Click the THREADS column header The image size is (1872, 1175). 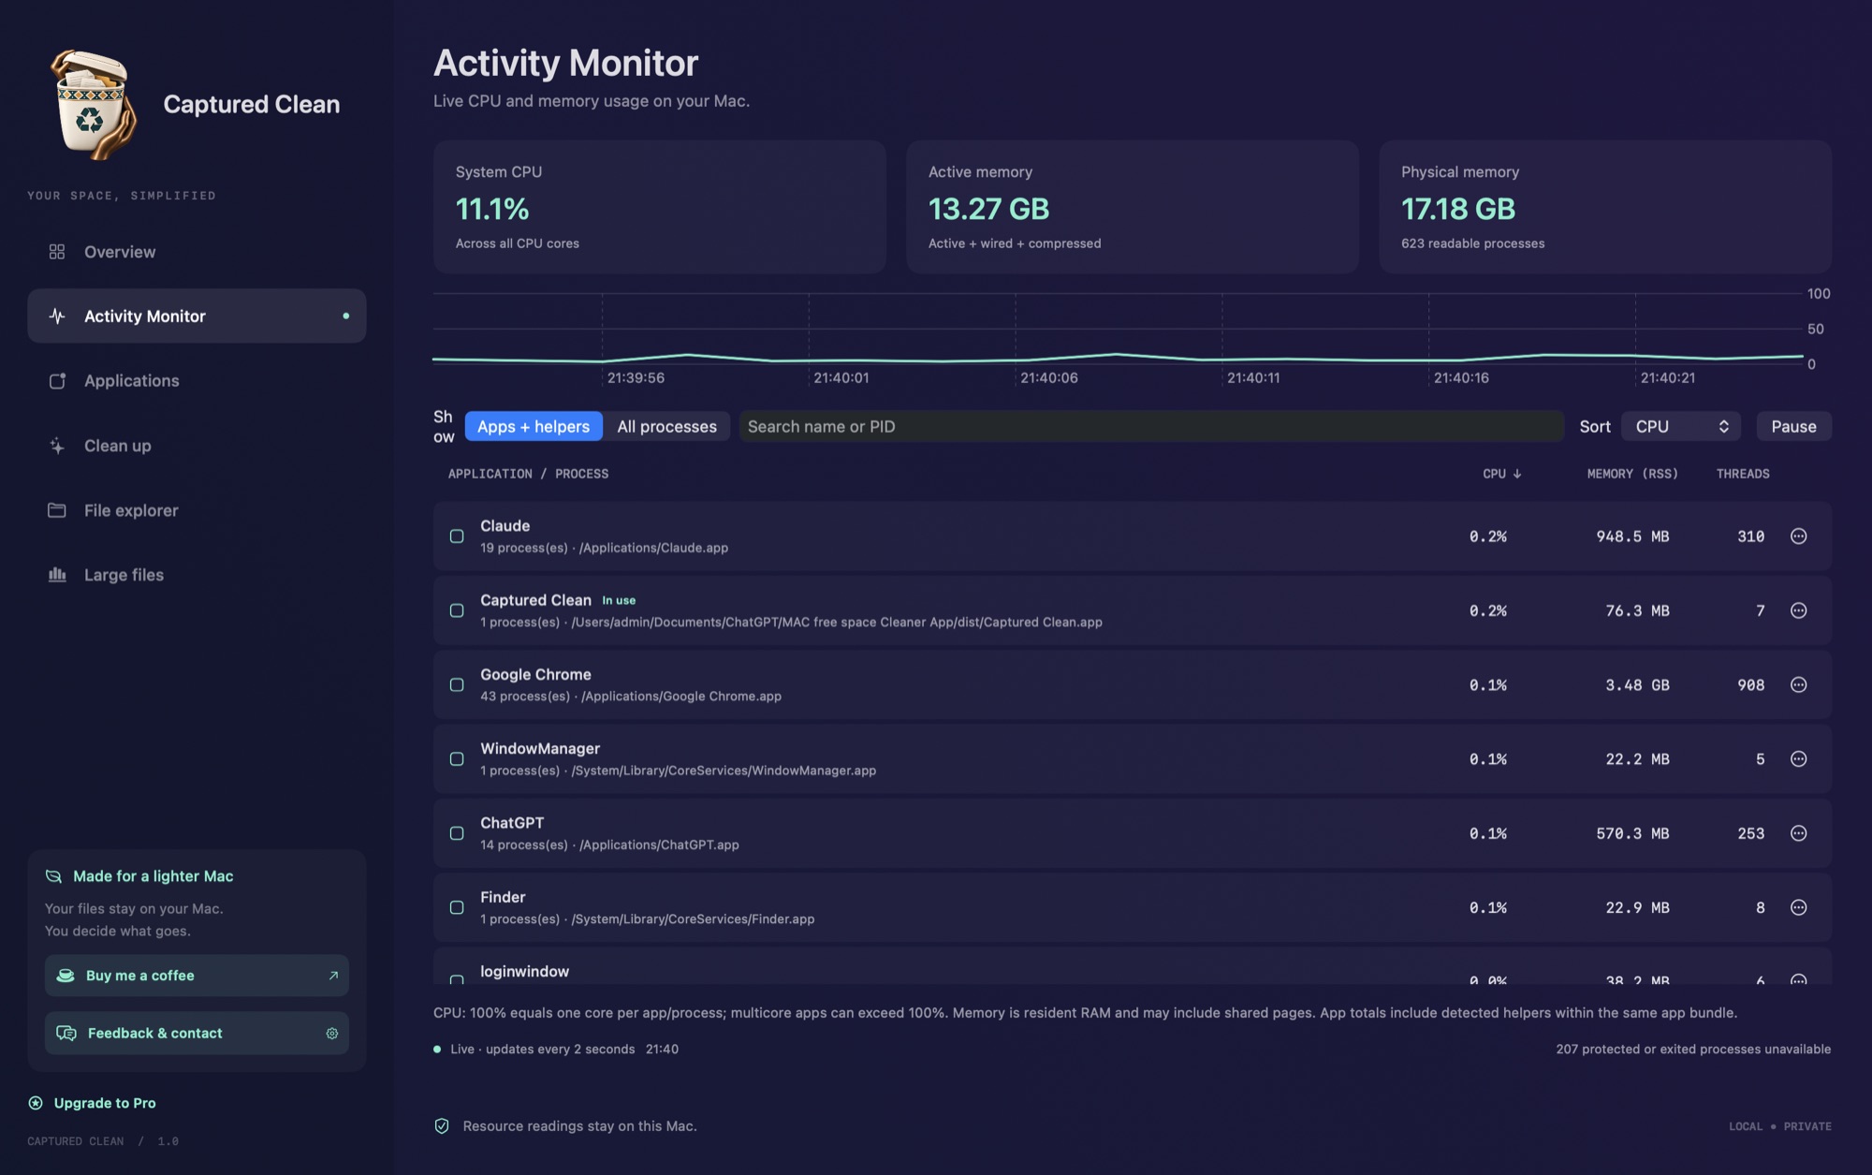(1743, 474)
